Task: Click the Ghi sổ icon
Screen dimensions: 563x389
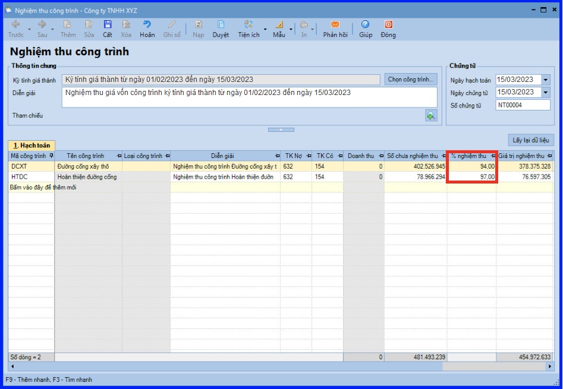Action: (172, 24)
